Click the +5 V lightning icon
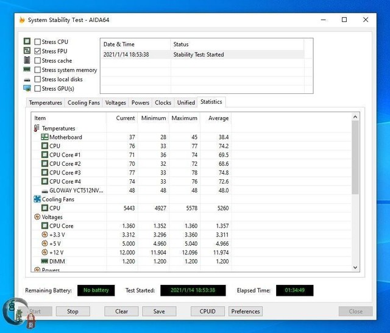 [44, 243]
